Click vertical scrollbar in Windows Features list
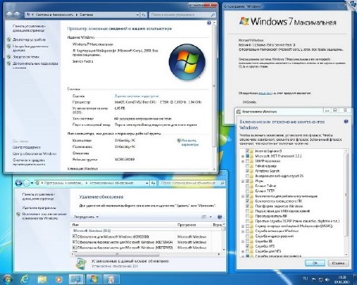The image size is (357, 285). point(346,196)
